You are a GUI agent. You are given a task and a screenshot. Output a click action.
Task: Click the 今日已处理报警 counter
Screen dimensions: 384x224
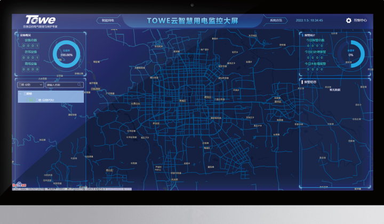(315, 58)
